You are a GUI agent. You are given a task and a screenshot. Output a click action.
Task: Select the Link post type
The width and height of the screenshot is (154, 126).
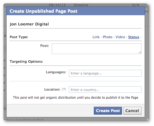pyautogui.click(x=96, y=37)
